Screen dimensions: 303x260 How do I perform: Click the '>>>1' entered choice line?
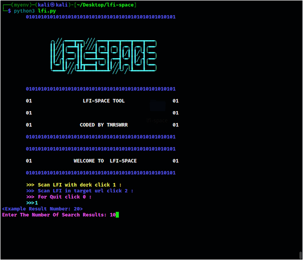point(32,203)
